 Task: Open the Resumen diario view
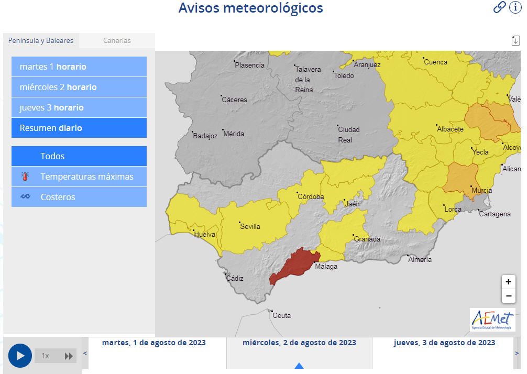79,128
